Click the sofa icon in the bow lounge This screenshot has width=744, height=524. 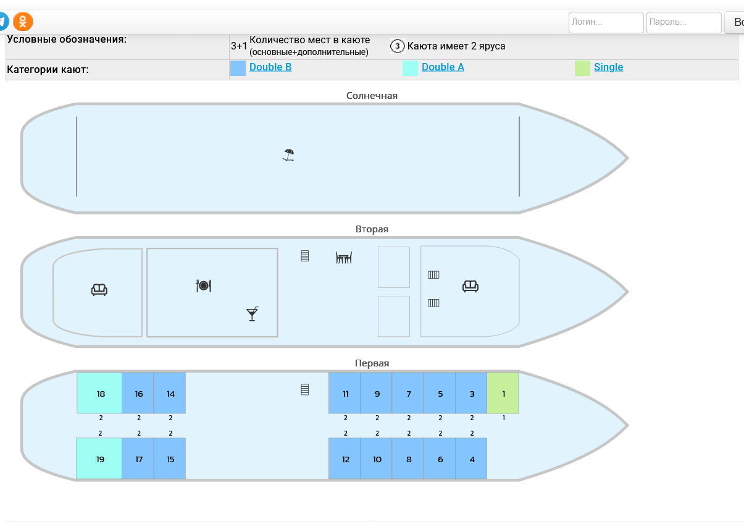pyautogui.click(x=470, y=286)
